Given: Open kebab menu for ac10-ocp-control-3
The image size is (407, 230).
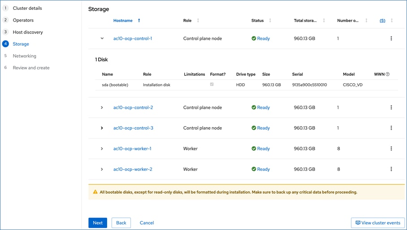Looking at the screenshot, I should pyautogui.click(x=391, y=128).
